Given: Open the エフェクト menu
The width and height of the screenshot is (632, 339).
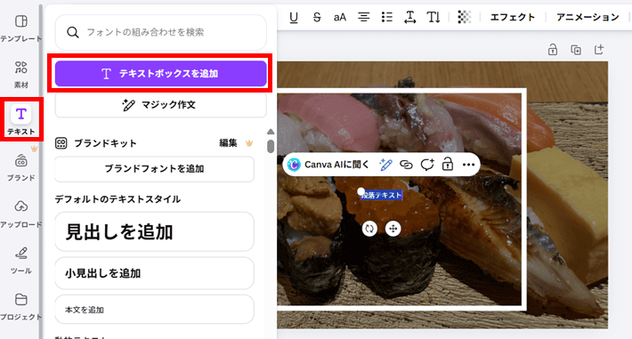Looking at the screenshot, I should (513, 17).
